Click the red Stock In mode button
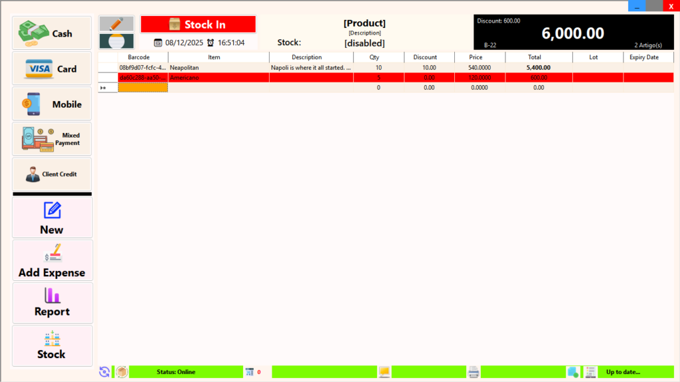The image size is (680, 382). tap(198, 25)
